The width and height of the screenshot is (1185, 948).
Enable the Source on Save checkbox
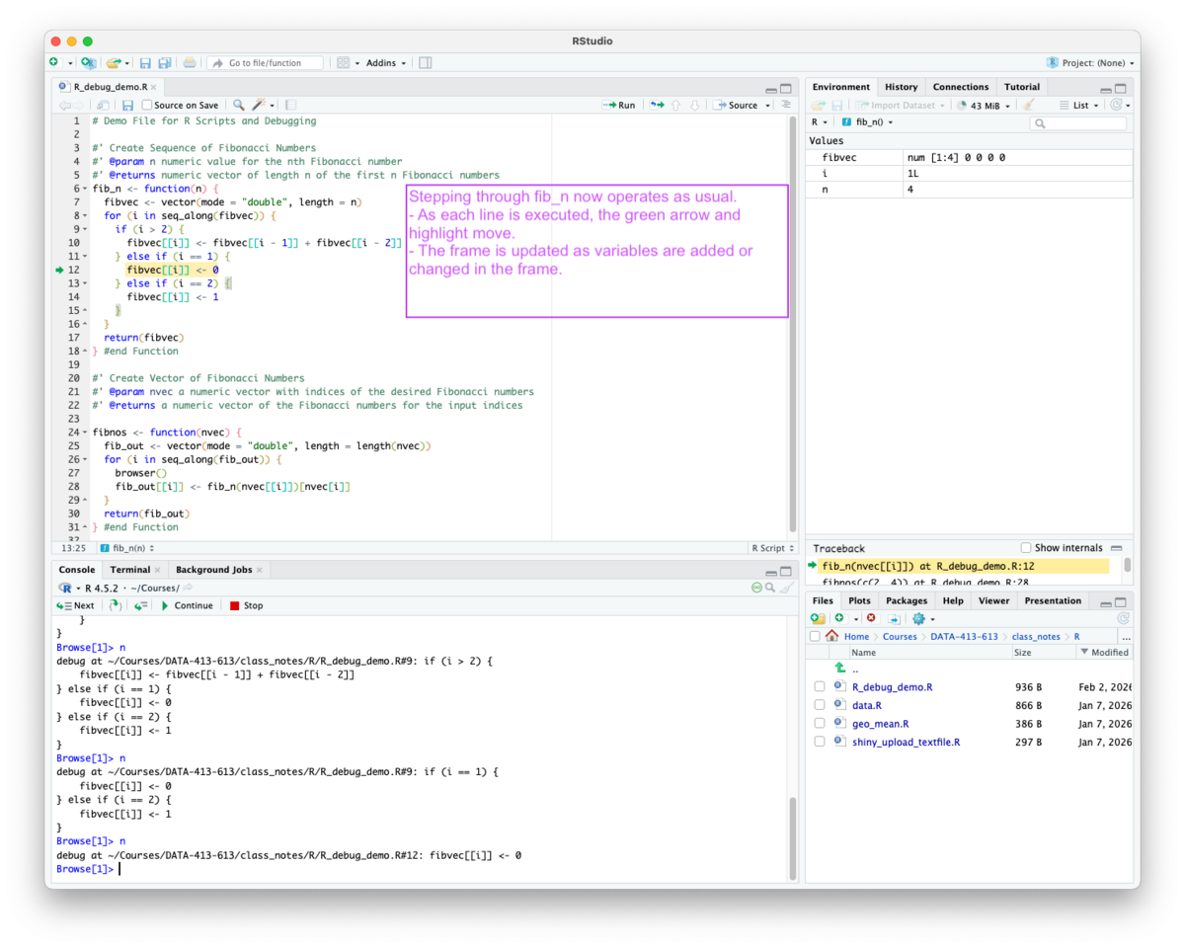click(146, 105)
